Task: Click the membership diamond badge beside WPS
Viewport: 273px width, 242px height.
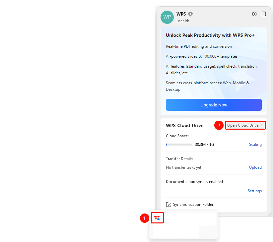Action: tap(190, 14)
